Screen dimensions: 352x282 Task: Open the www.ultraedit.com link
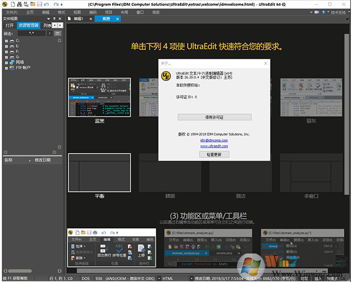(214, 147)
